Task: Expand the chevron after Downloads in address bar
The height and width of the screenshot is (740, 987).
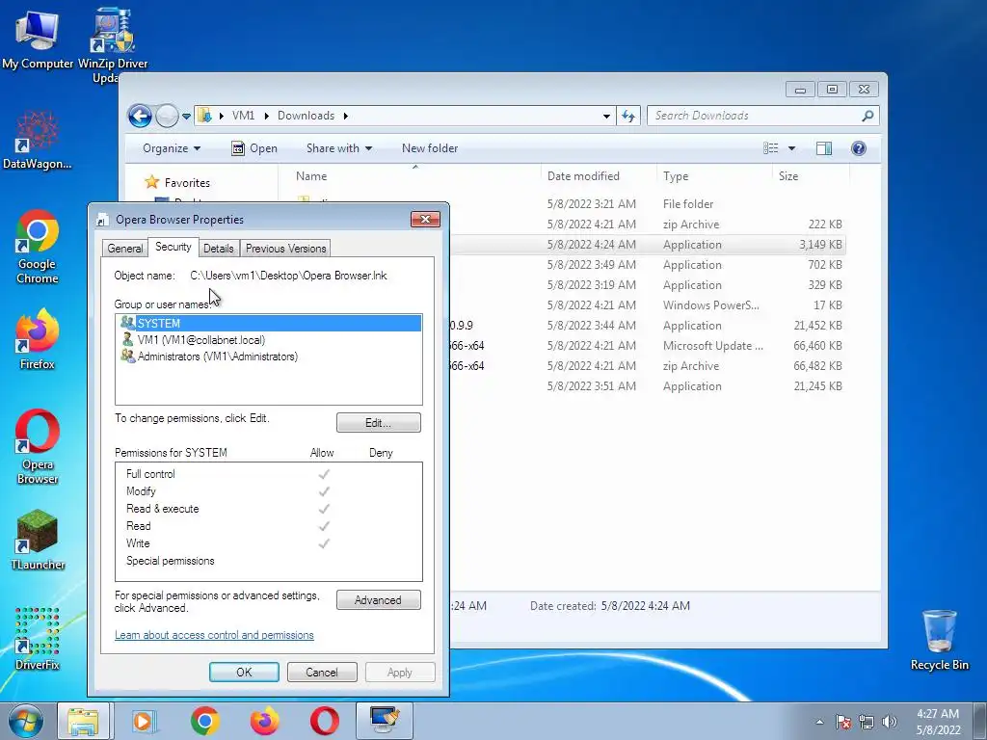Action: [346, 116]
